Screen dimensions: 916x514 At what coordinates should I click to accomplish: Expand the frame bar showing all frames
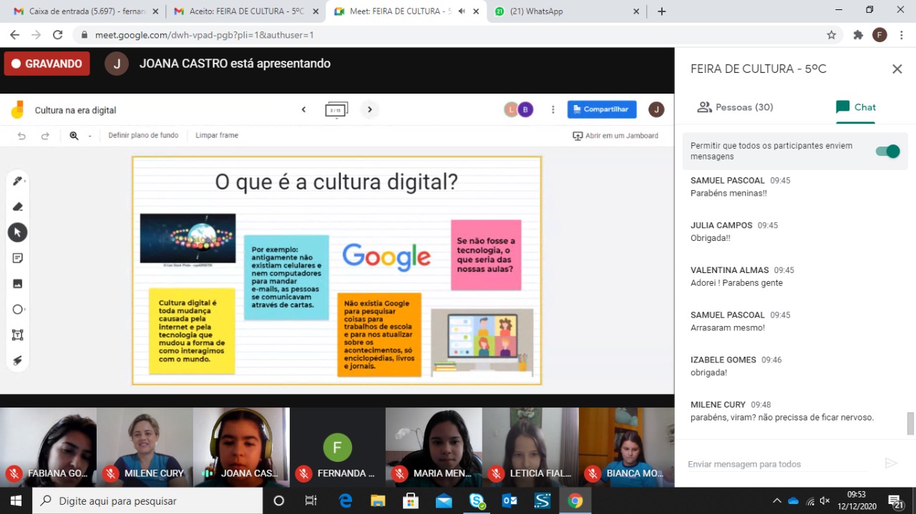(336, 109)
